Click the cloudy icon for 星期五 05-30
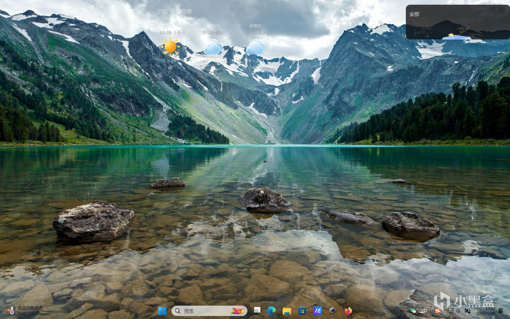Screen dimensions: 510x319 tap(255, 47)
